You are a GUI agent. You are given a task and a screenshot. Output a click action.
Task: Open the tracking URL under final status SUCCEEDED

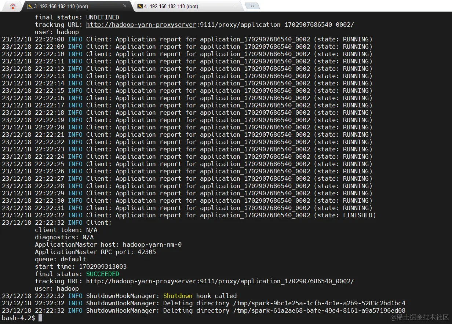[220, 281]
